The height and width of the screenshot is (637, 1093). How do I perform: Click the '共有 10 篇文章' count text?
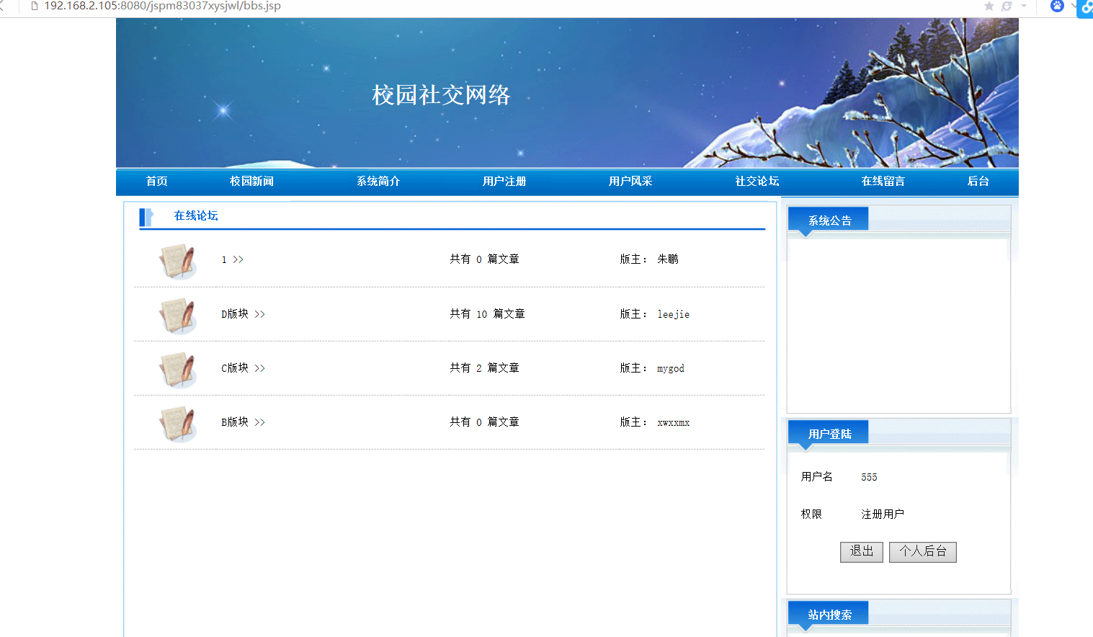[487, 314]
